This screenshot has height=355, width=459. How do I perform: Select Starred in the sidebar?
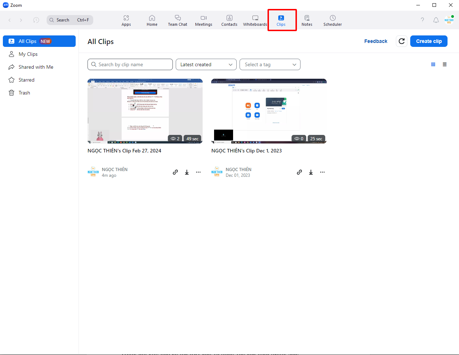(27, 80)
